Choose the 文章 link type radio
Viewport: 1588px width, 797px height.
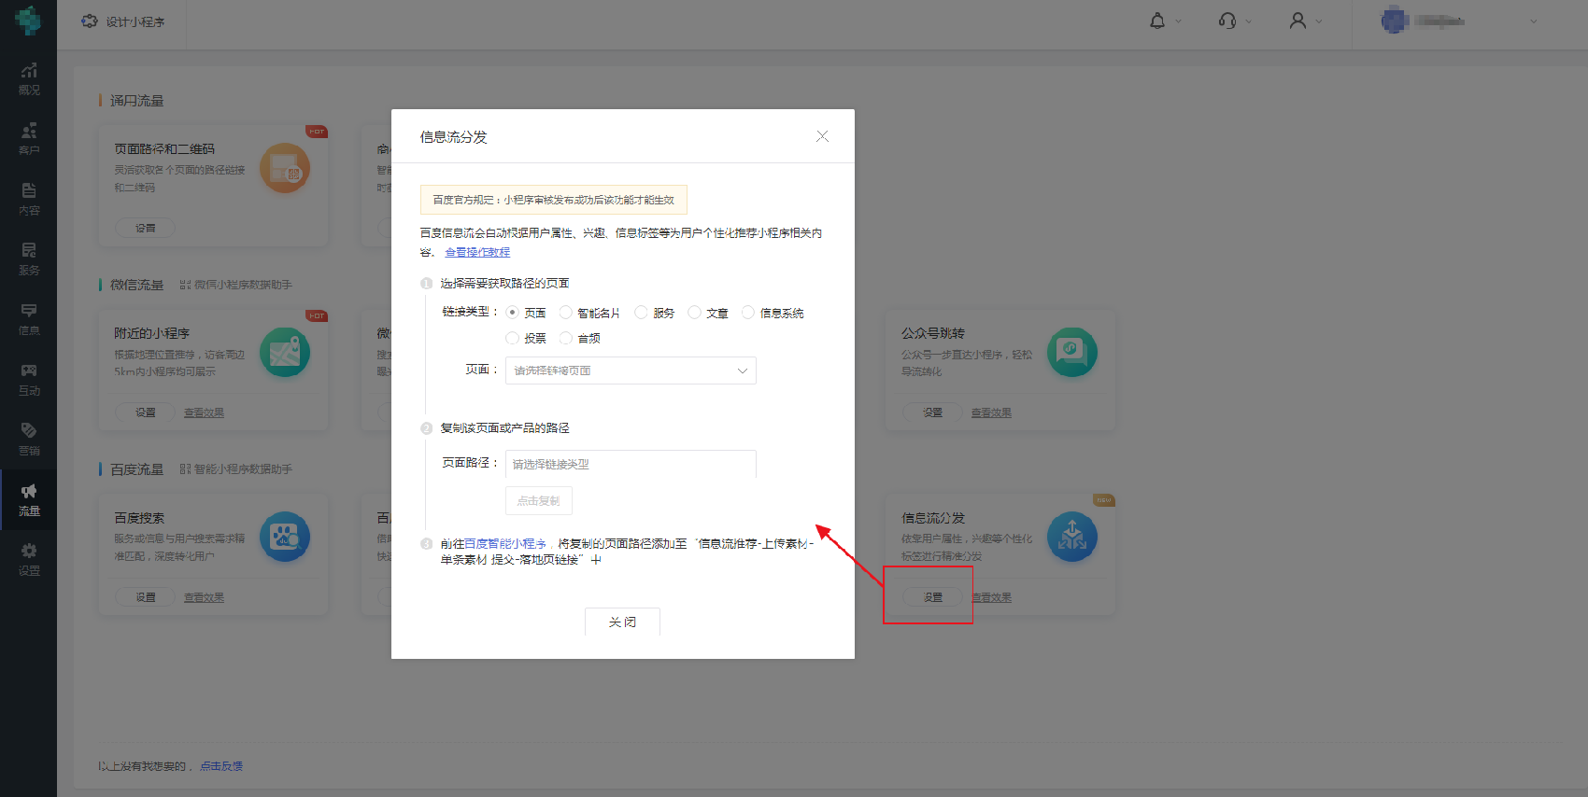pos(694,313)
